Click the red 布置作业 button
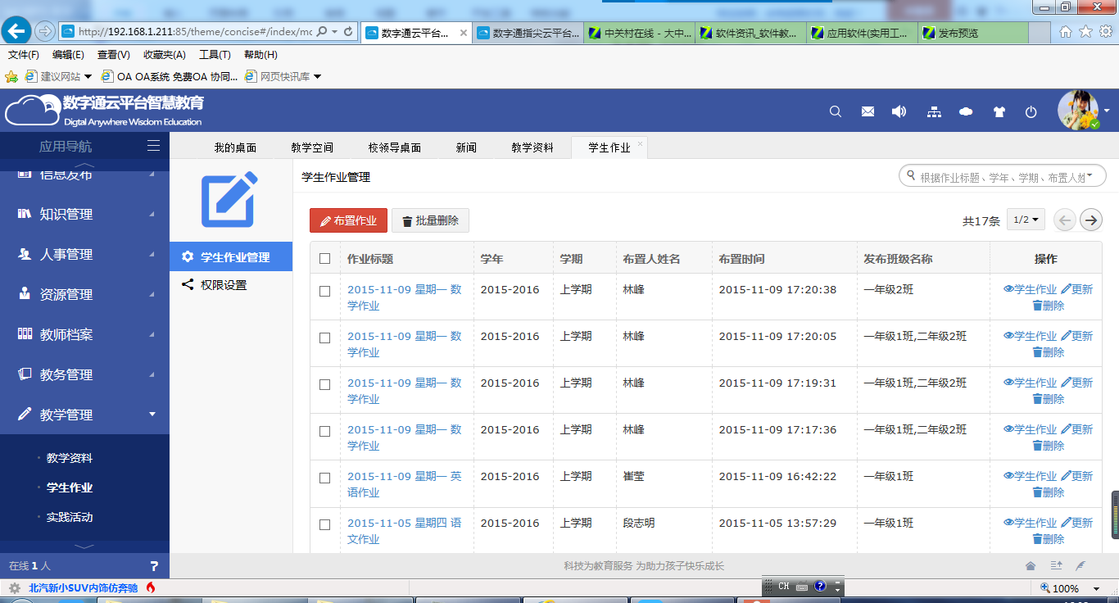This screenshot has width=1119, height=603. pos(348,220)
